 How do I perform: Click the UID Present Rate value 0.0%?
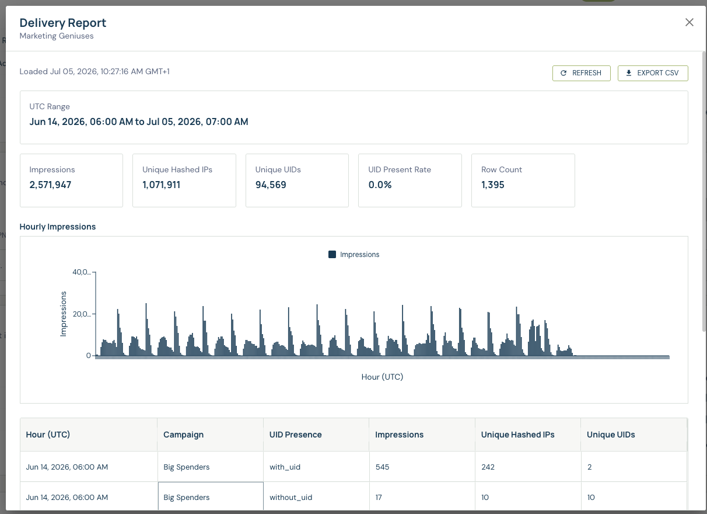pyautogui.click(x=380, y=185)
